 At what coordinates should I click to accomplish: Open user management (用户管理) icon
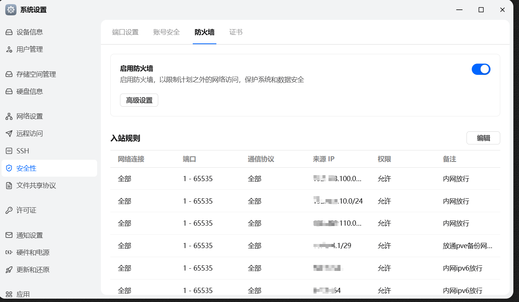coord(9,49)
